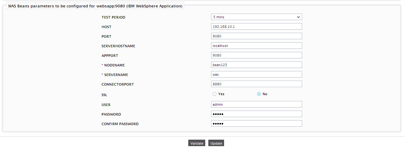Click the APPPORT label
The height and width of the screenshot is (148, 404).
[110, 56]
